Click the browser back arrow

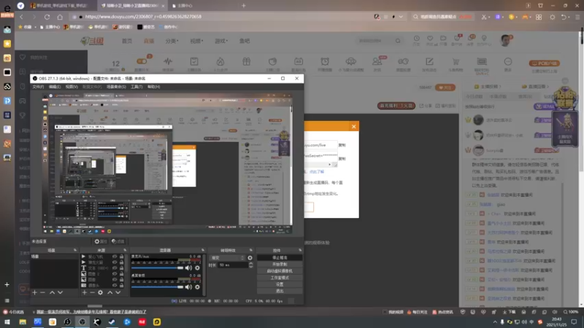(x=22, y=17)
